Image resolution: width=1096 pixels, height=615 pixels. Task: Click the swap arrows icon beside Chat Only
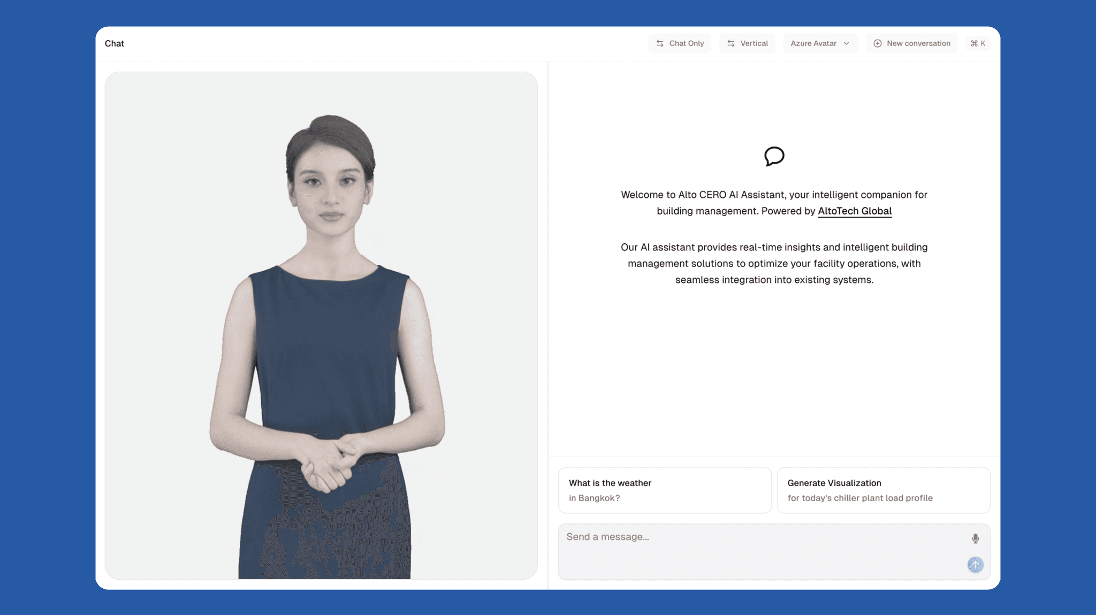pos(660,43)
